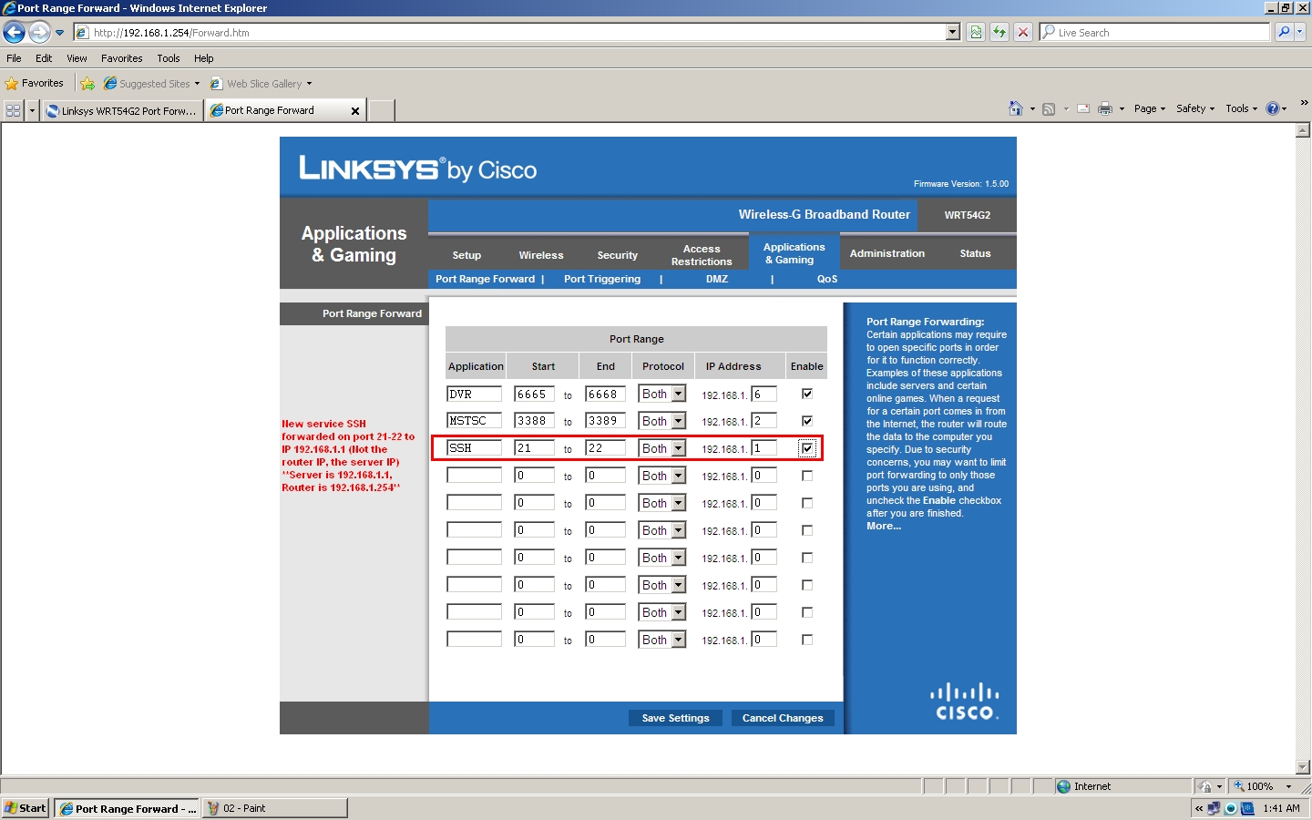Click the Favorites star icon

tap(12, 83)
